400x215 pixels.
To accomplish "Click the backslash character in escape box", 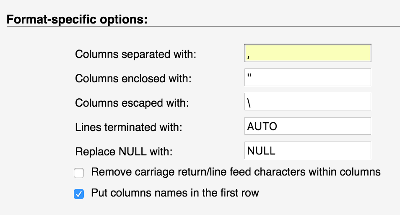I will click(x=249, y=102).
